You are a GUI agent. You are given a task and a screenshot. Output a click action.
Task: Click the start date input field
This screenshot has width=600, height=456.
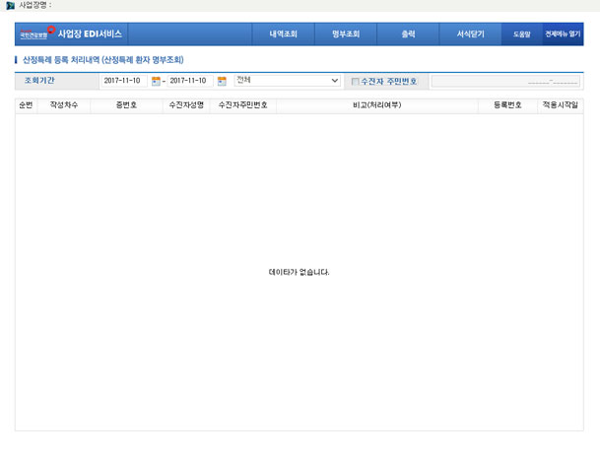pyautogui.click(x=123, y=81)
